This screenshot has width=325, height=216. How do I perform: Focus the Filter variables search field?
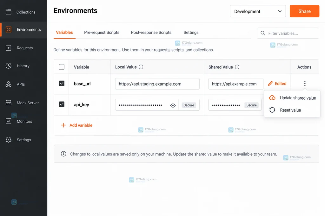[x=288, y=33]
